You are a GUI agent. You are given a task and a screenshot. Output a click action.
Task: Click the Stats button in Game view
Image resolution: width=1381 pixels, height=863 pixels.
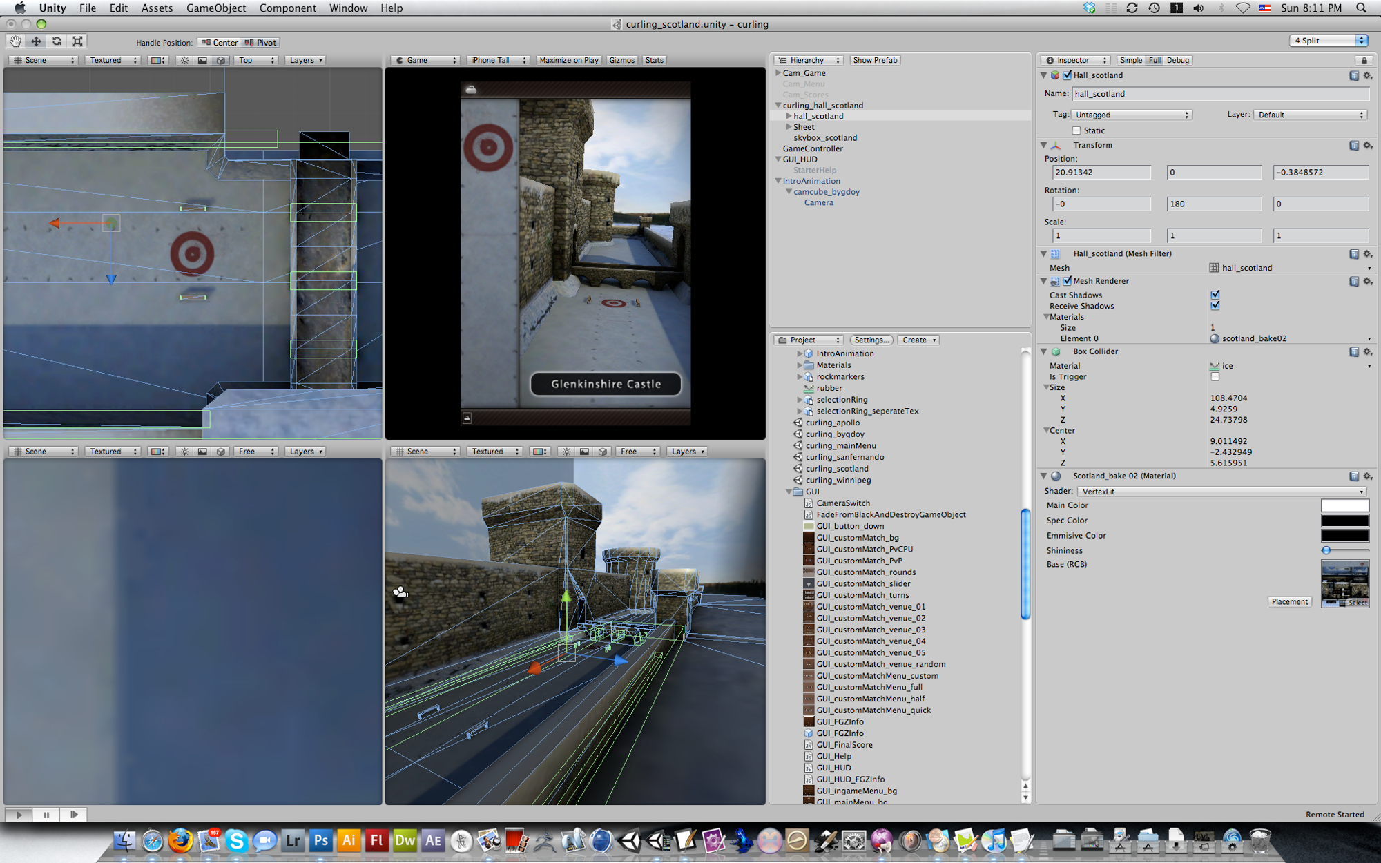coord(654,60)
